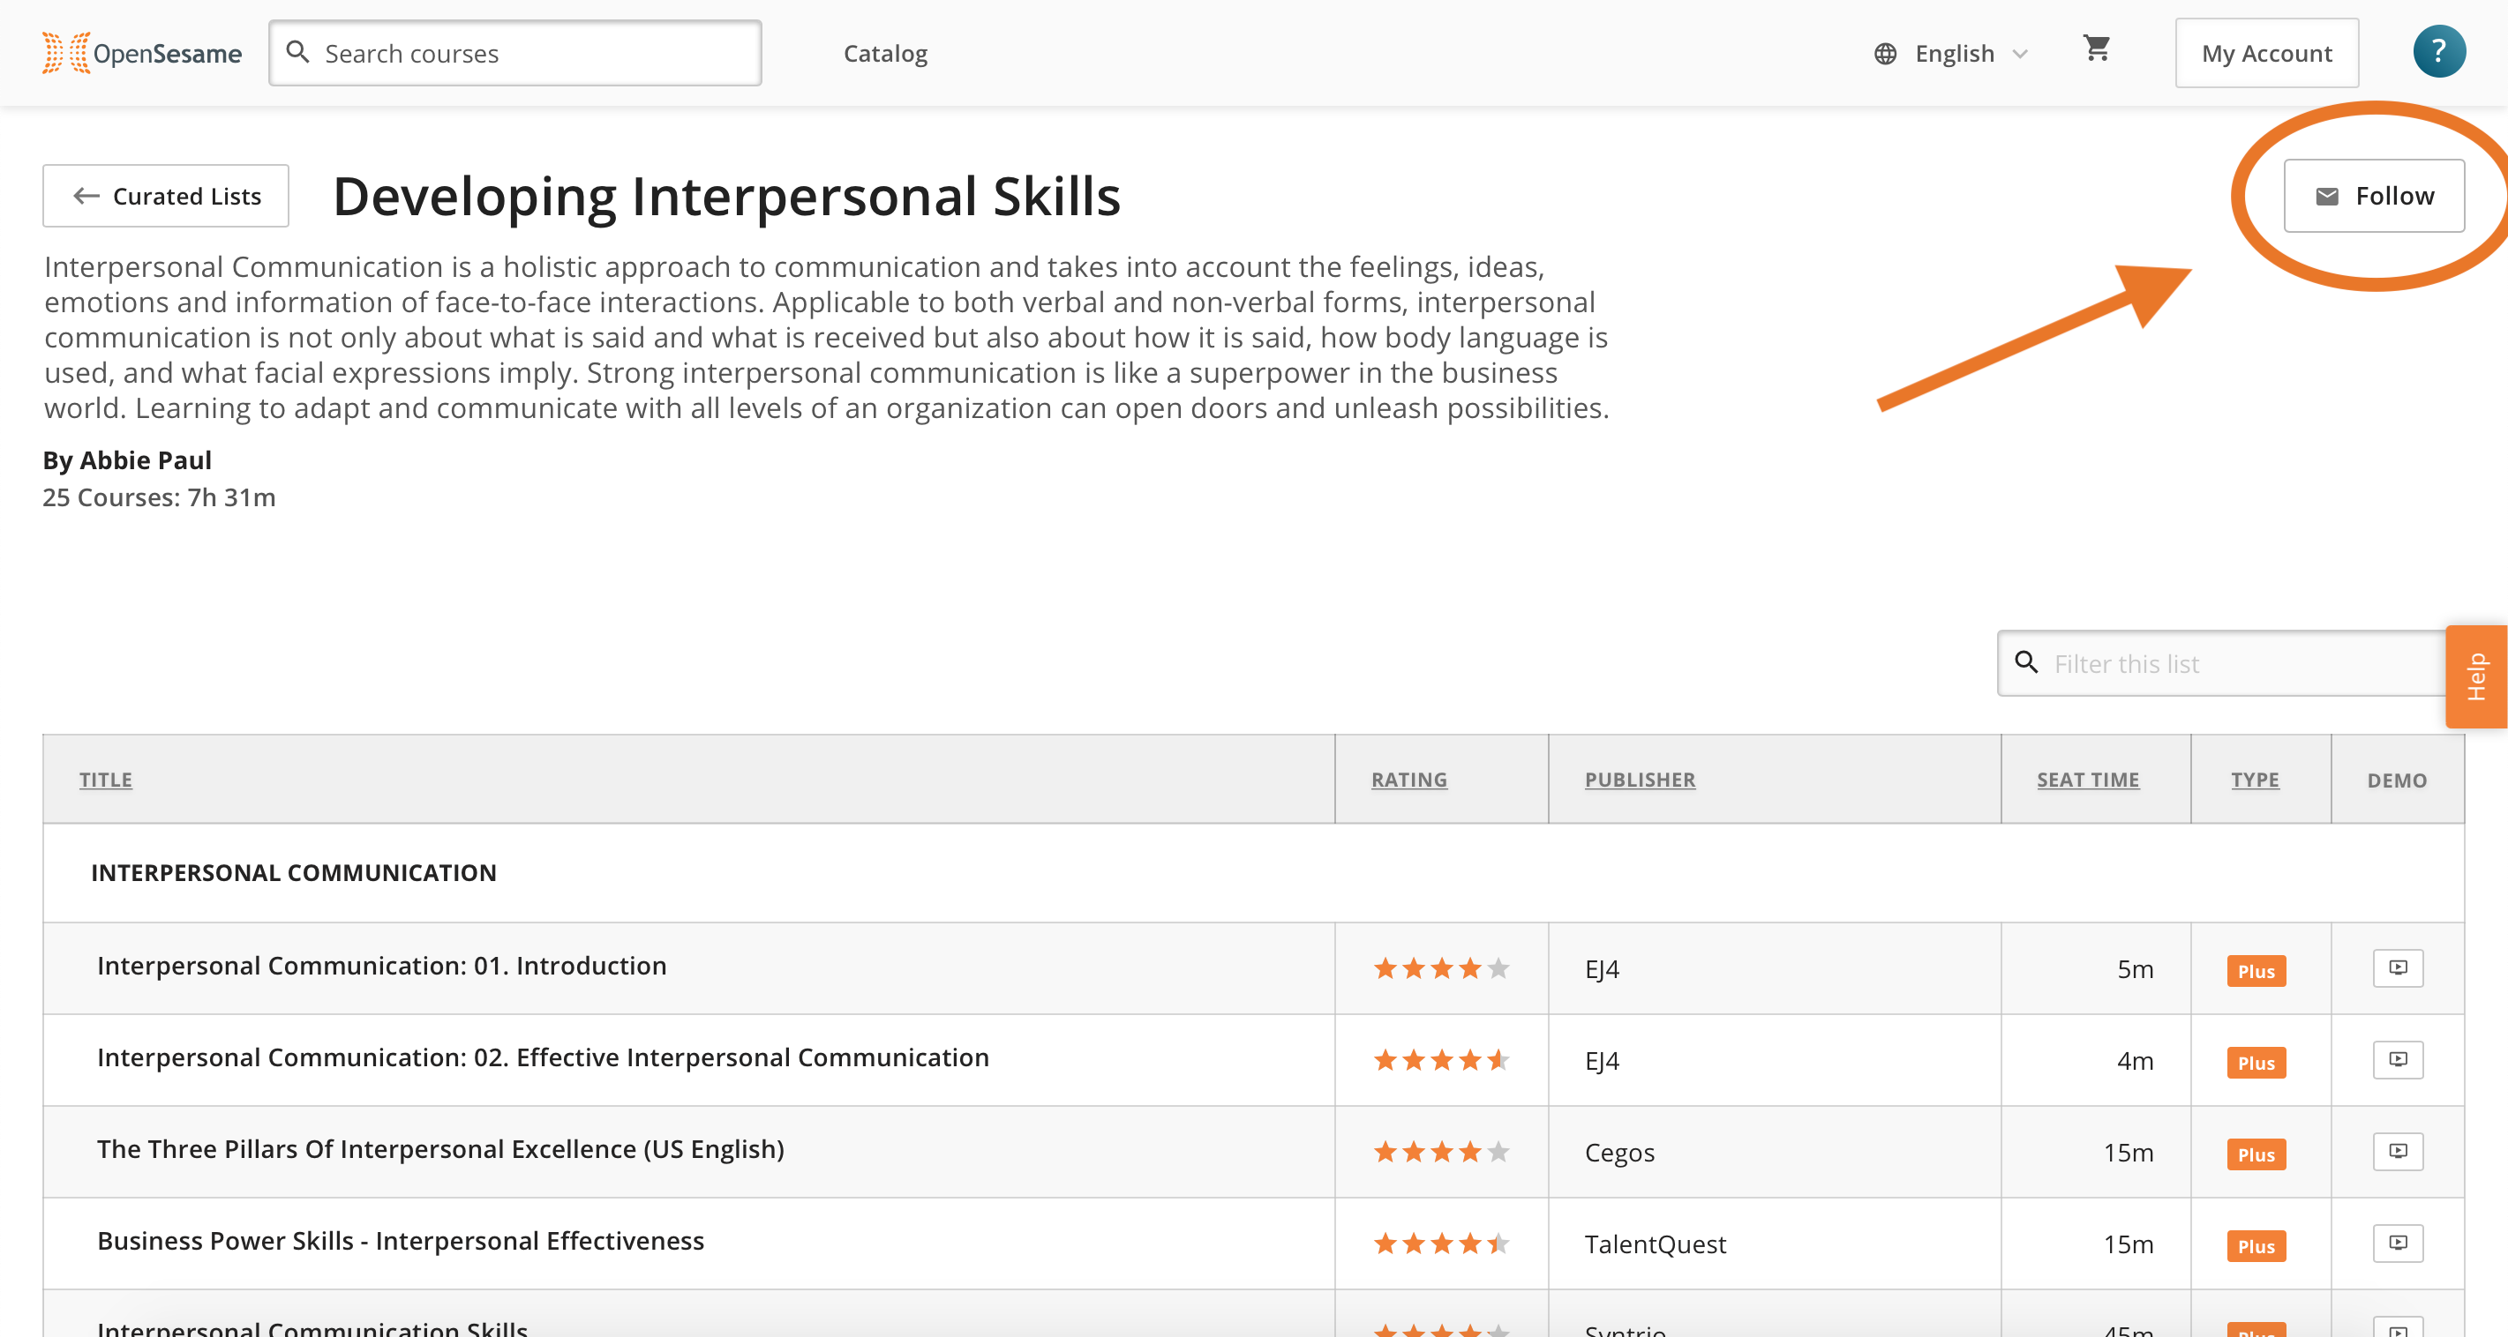This screenshot has width=2508, height=1337.
Task: Play demo for Business Power Skills course
Action: [x=2398, y=1243]
